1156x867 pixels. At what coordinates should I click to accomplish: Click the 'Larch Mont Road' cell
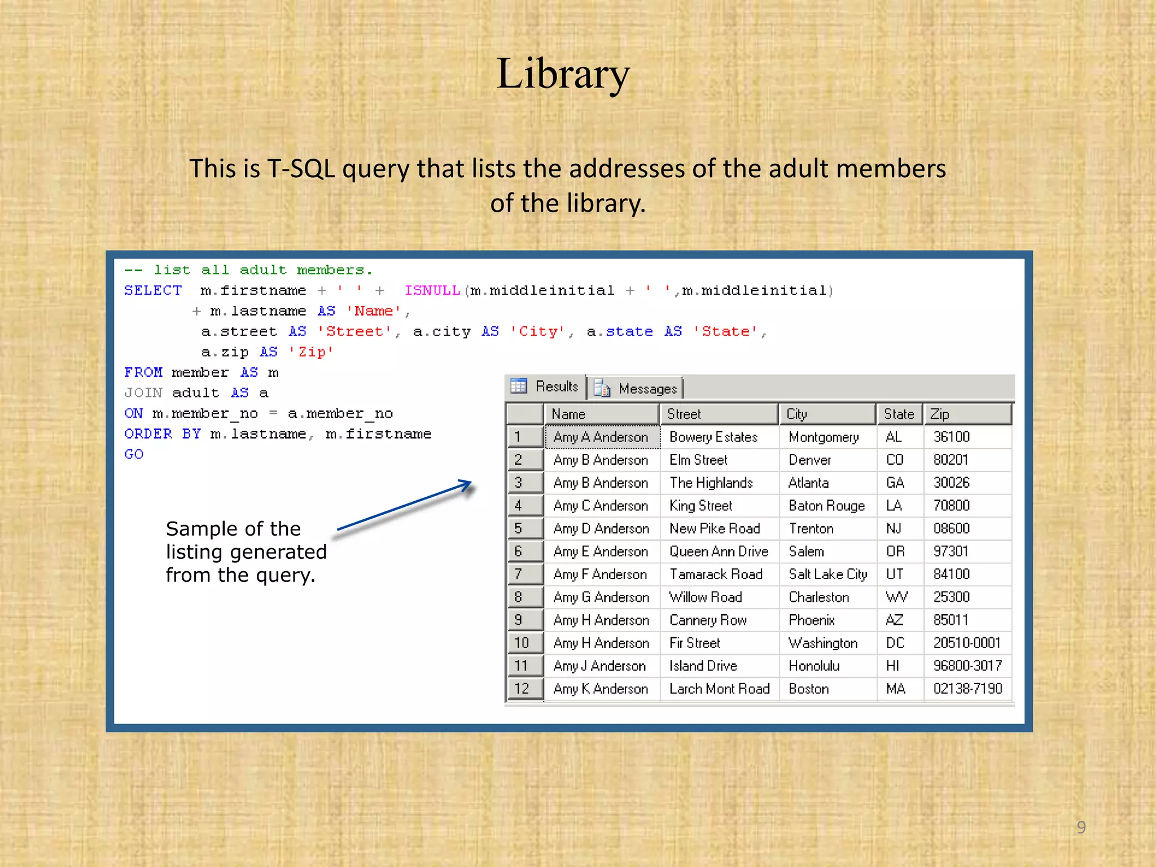tap(720, 689)
